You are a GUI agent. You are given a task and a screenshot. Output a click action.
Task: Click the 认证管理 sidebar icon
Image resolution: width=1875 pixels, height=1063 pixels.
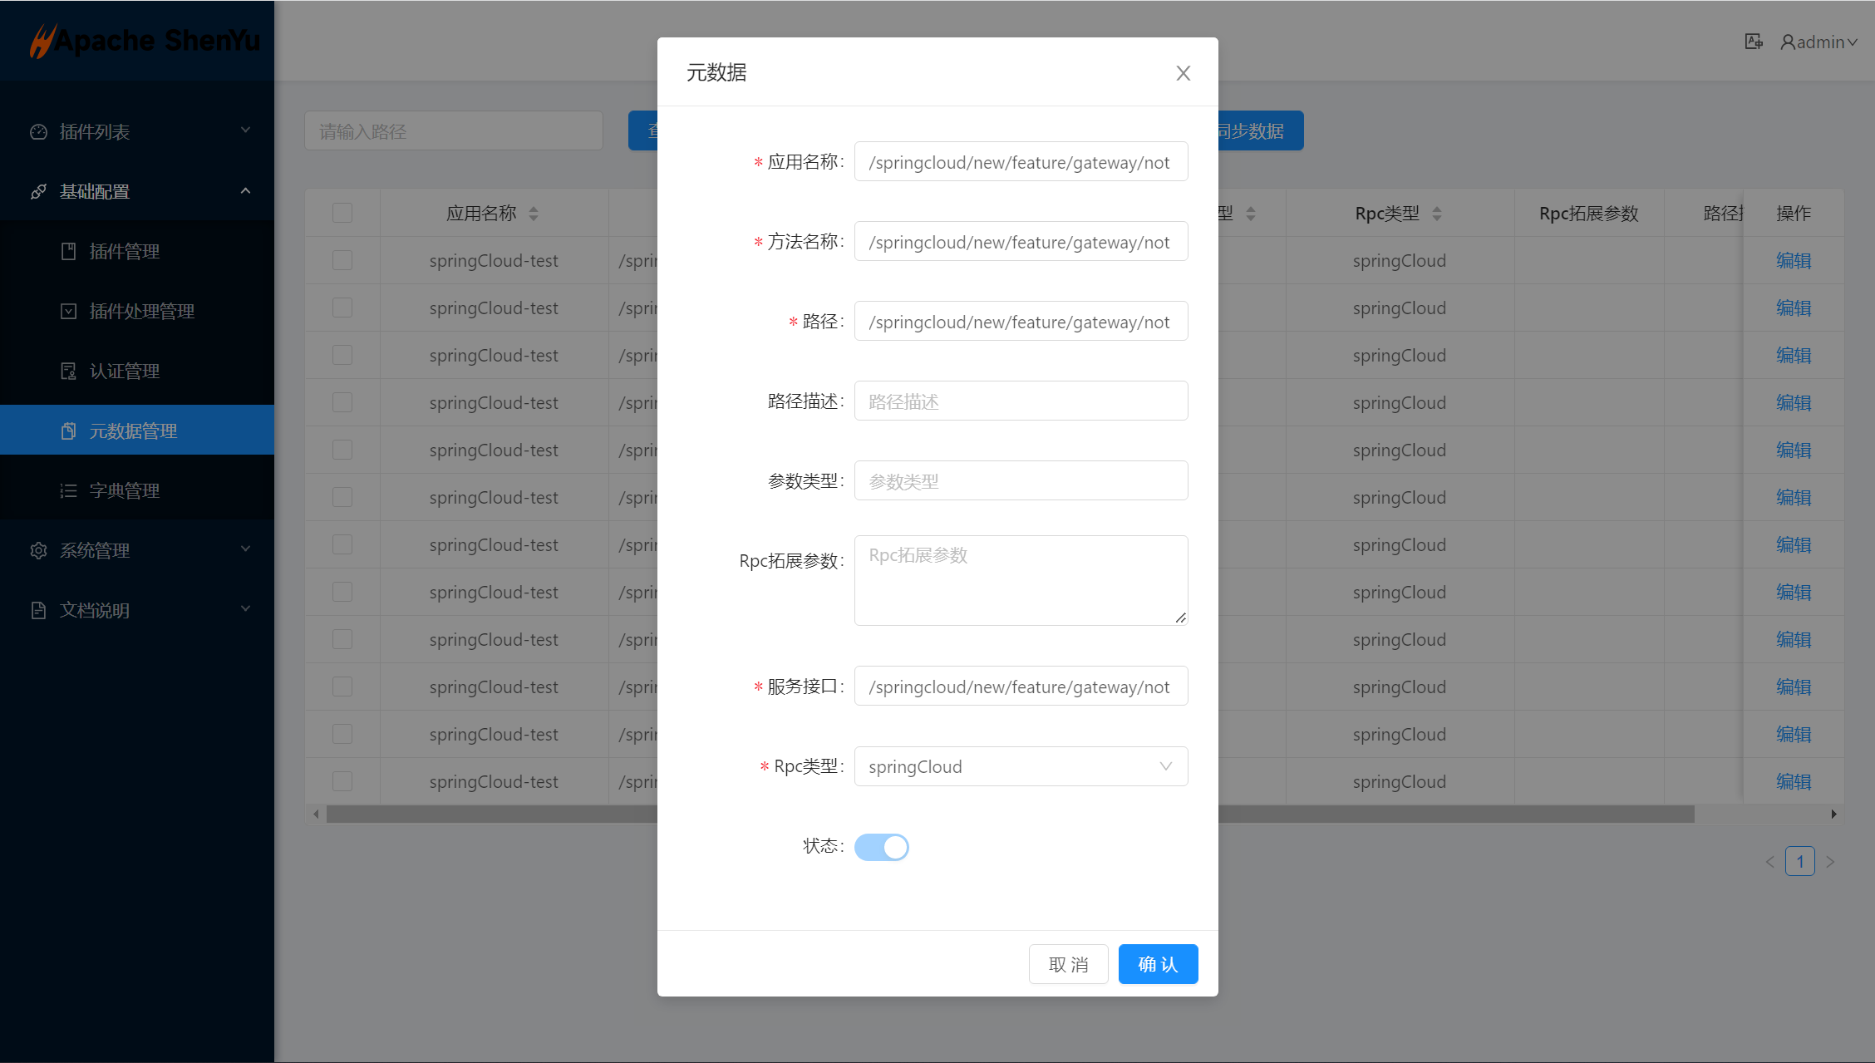[69, 371]
